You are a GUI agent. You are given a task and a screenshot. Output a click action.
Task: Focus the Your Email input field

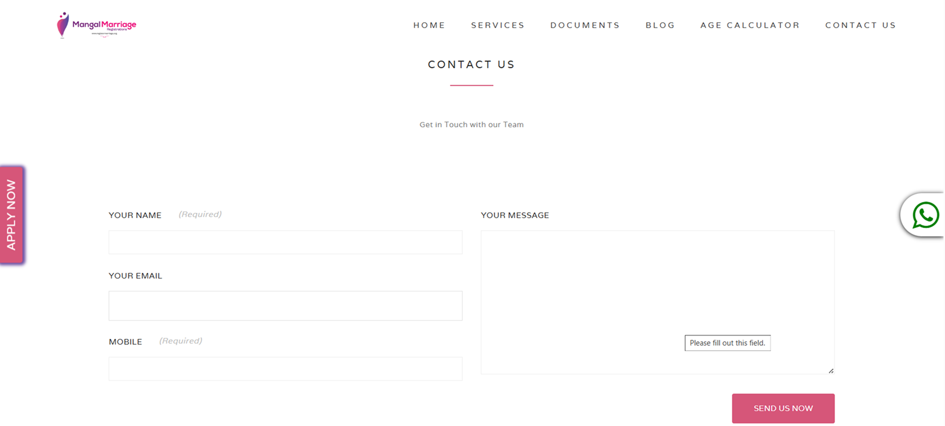point(285,305)
